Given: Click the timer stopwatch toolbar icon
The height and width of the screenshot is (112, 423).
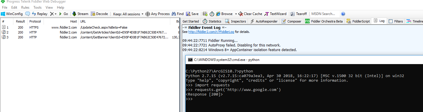Looking at the screenshot, I should (212, 14).
